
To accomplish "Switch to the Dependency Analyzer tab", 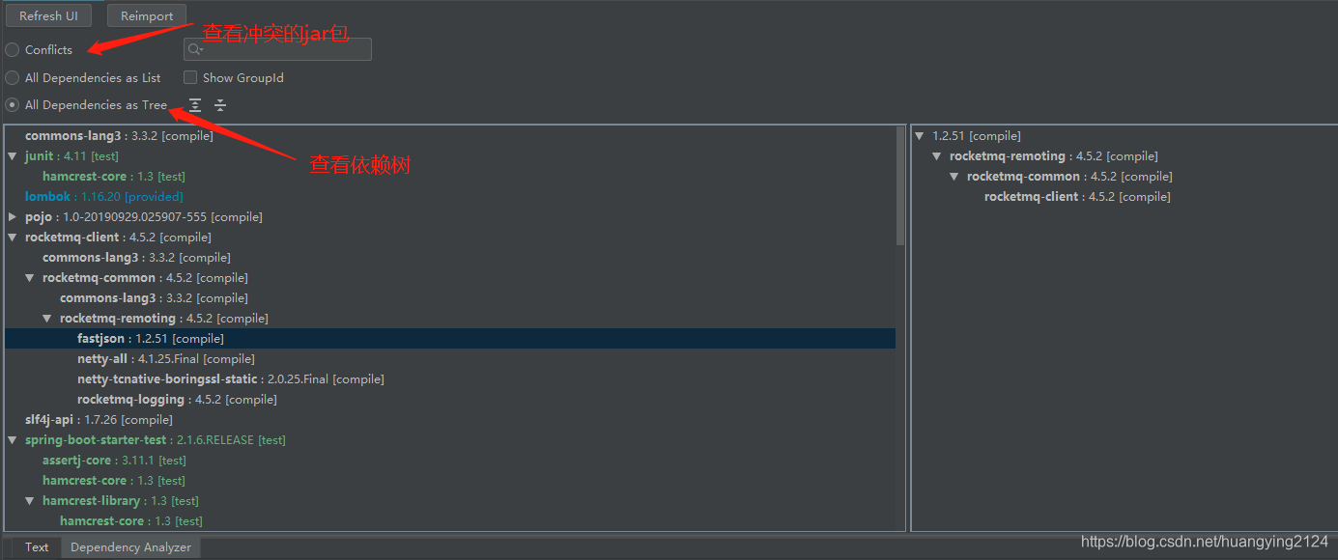I will [129, 546].
